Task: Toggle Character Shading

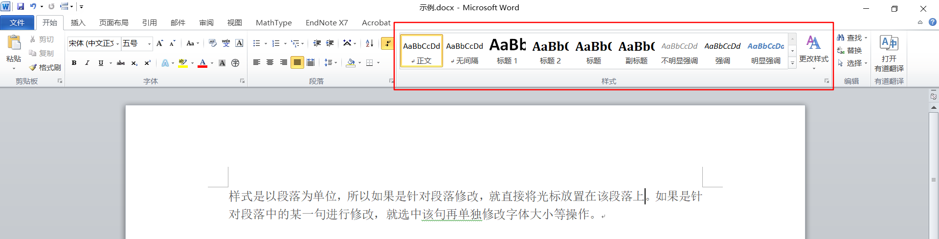Action: pyautogui.click(x=222, y=63)
